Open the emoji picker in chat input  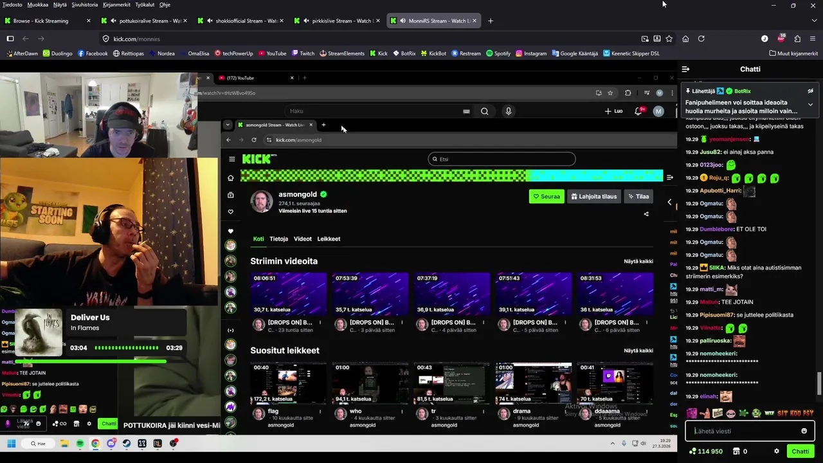tap(804, 431)
